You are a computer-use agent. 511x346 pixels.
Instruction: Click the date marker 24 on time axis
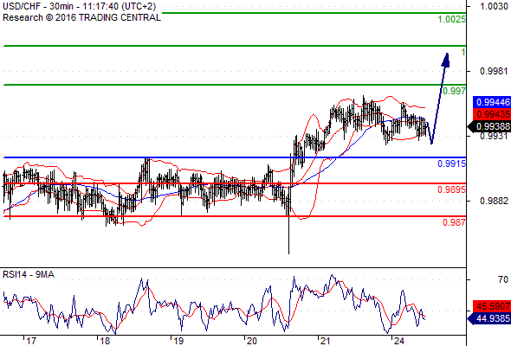click(x=399, y=341)
